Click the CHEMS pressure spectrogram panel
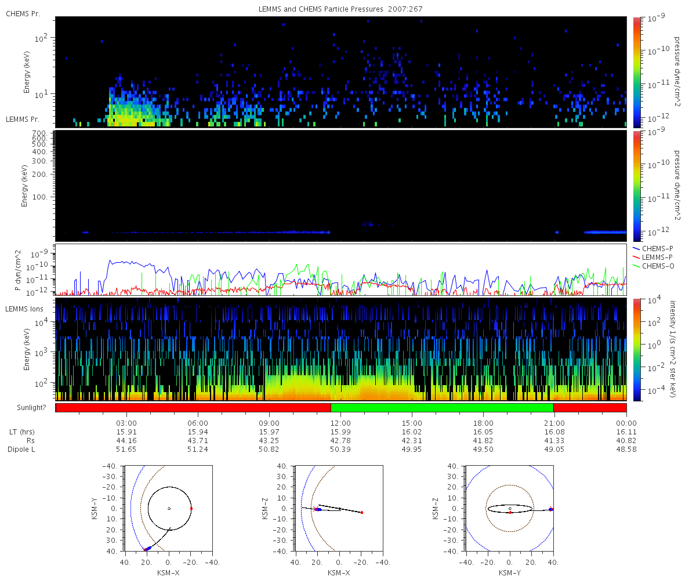Screen dimensions: 696x580 (340, 72)
